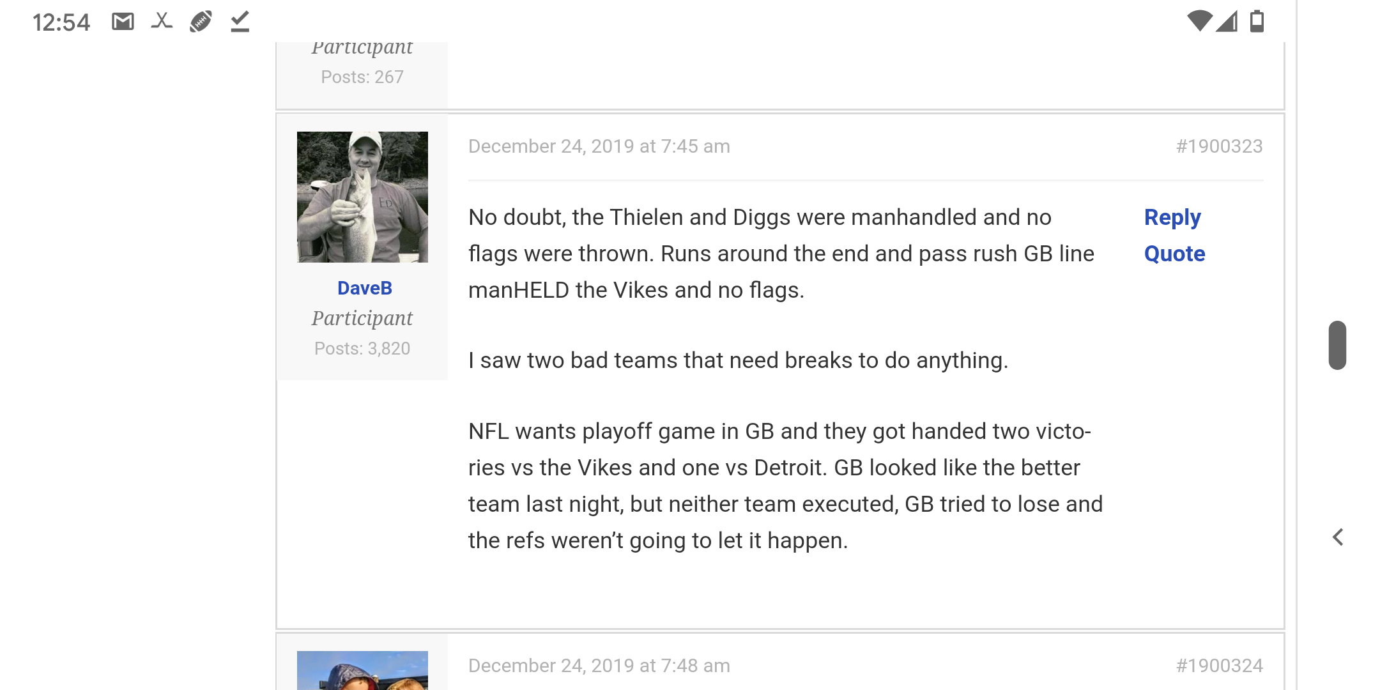This screenshot has width=1380, height=690.
Task: Click Reply on DaveB's post
Action: (1172, 217)
